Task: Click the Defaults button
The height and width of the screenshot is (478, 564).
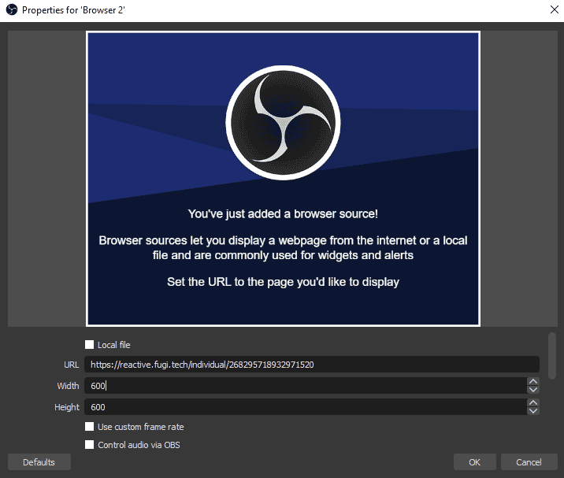Action: [x=39, y=461]
